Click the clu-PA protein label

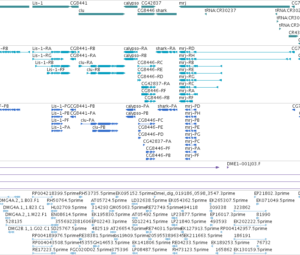click(88, 120)
